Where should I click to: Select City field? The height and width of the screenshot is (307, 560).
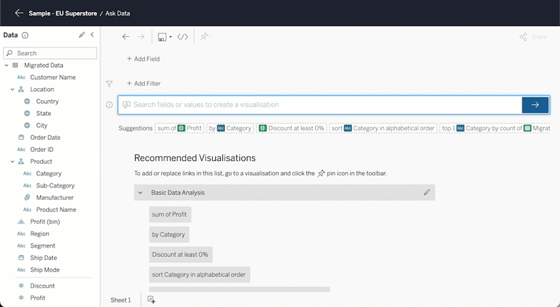click(x=41, y=126)
